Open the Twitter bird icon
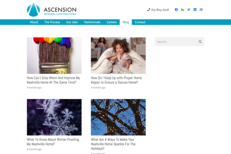Viewport: 231px width, 154px height. (x=189, y=10)
